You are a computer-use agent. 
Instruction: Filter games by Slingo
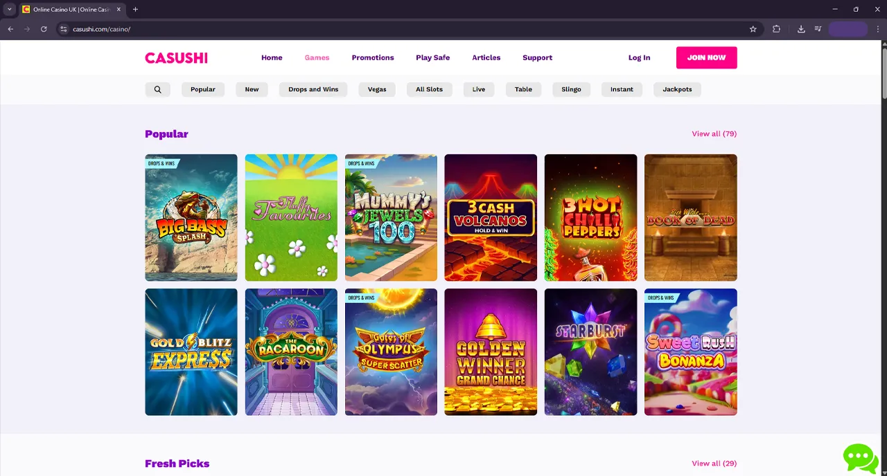tap(571, 89)
